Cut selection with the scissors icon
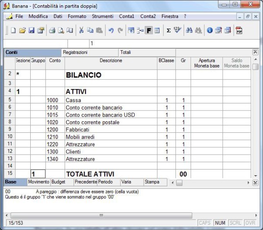The image size is (263, 230). 81,31
